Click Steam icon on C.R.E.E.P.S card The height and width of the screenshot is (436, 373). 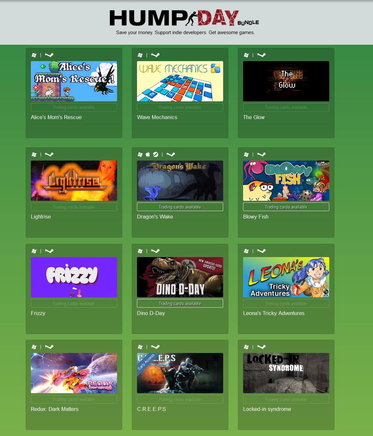click(x=155, y=347)
